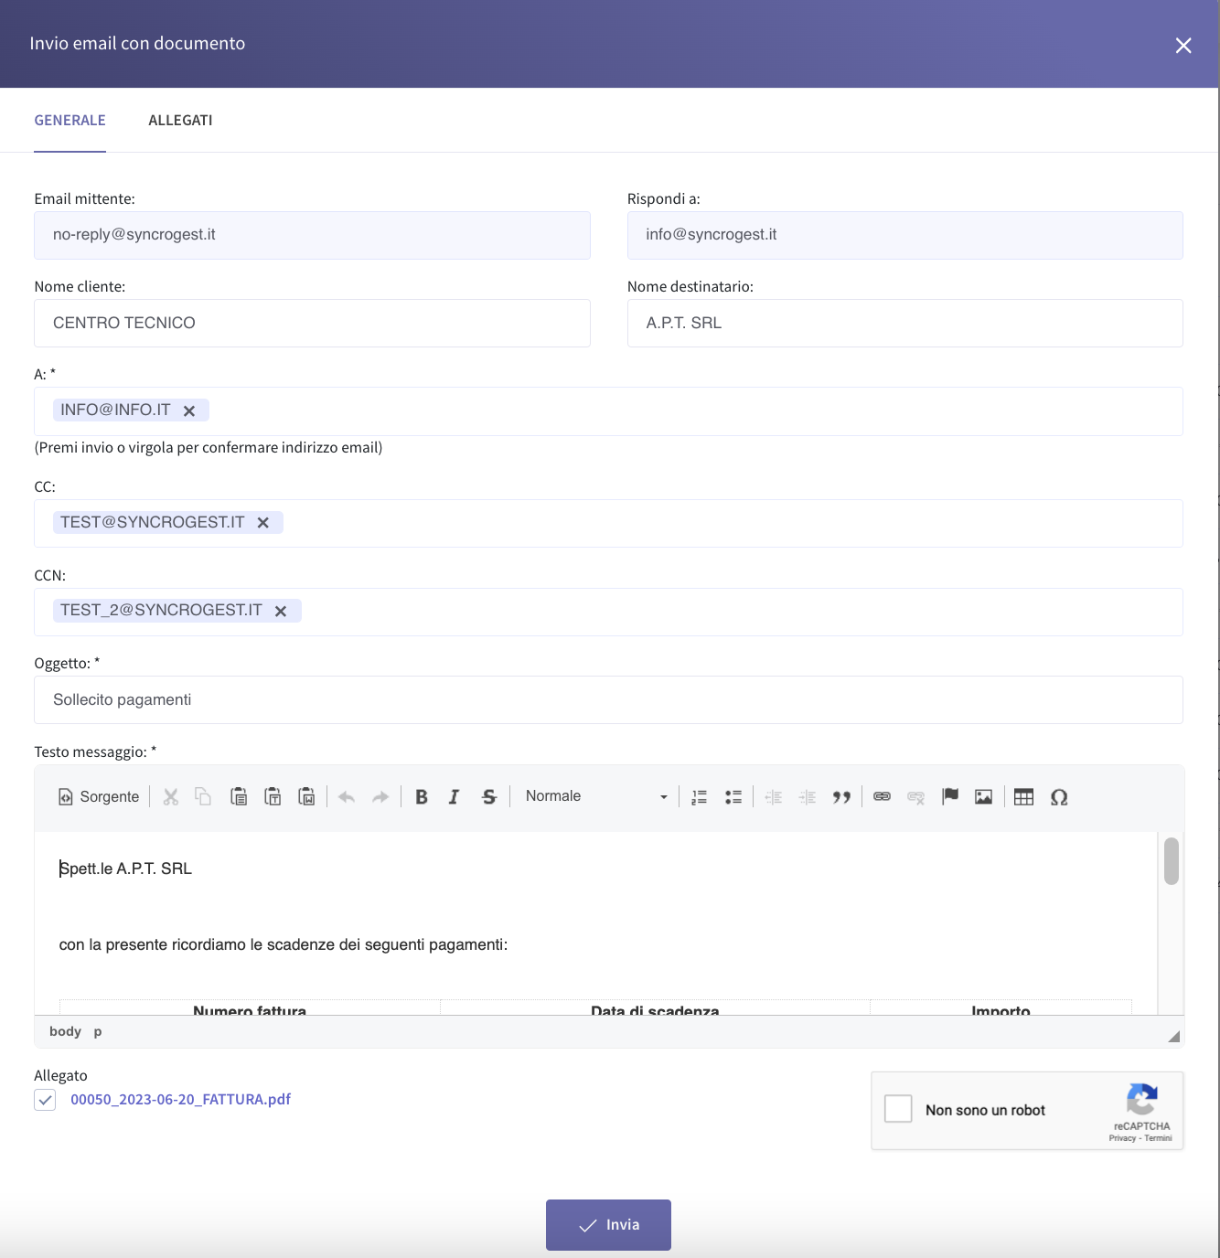Open the Normale paragraph format dropdown
This screenshot has width=1220, height=1258.
(596, 796)
